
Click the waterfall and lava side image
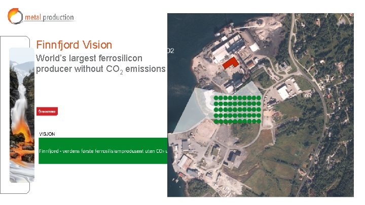tap(22, 115)
